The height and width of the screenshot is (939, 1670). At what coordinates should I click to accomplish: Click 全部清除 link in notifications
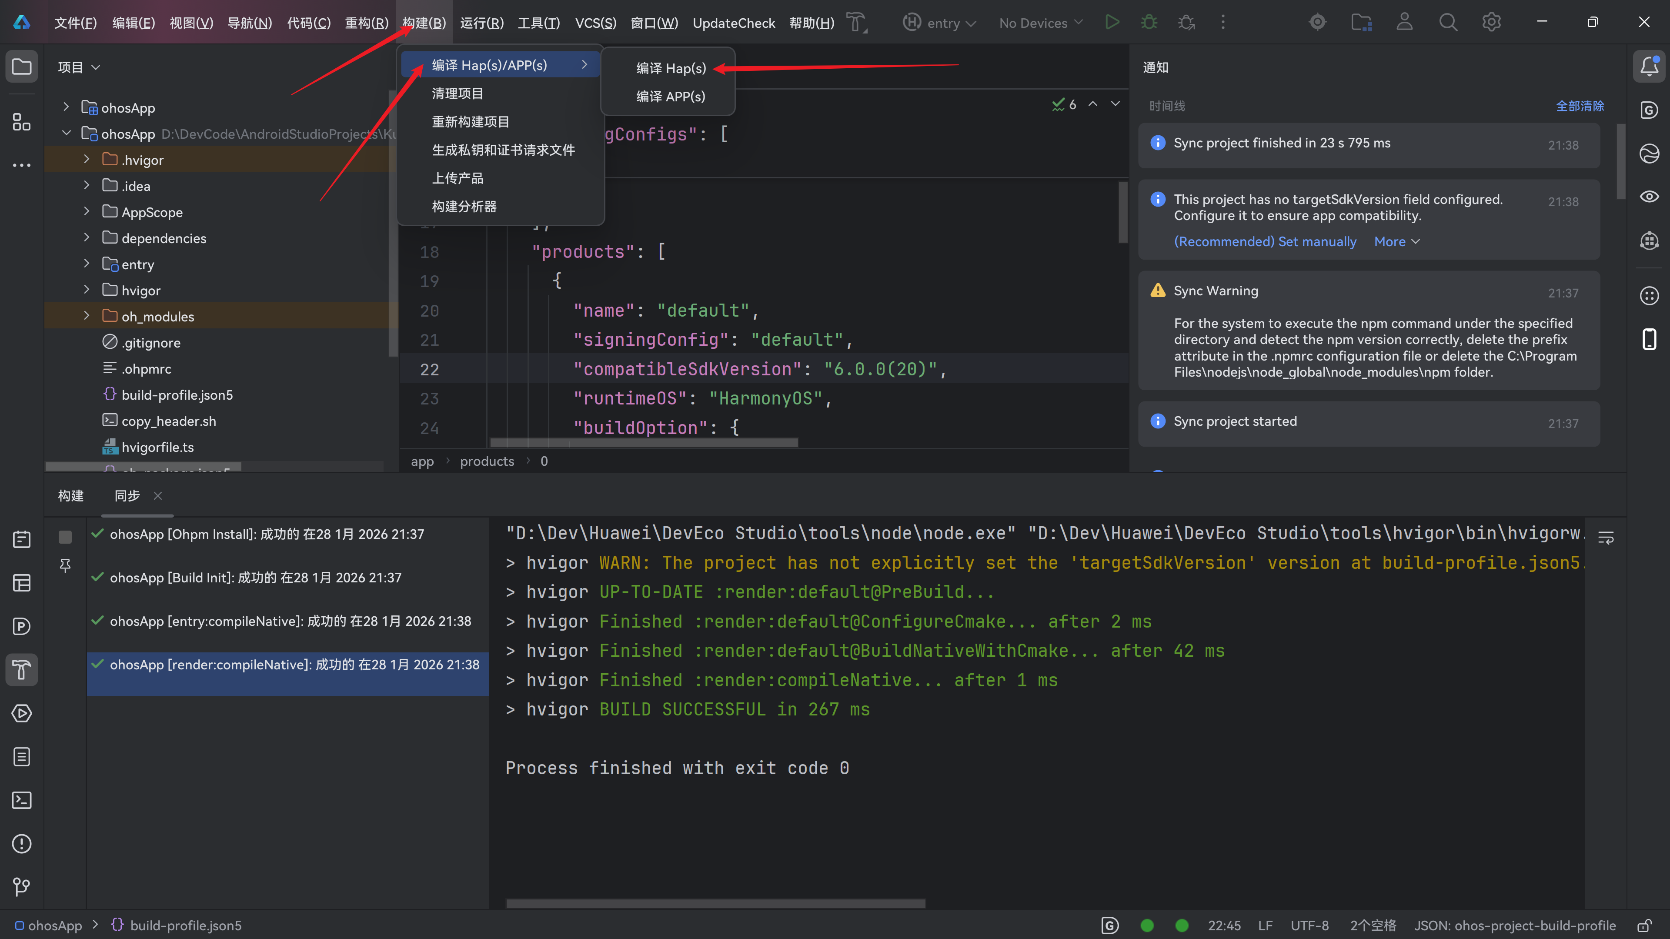pyautogui.click(x=1579, y=106)
